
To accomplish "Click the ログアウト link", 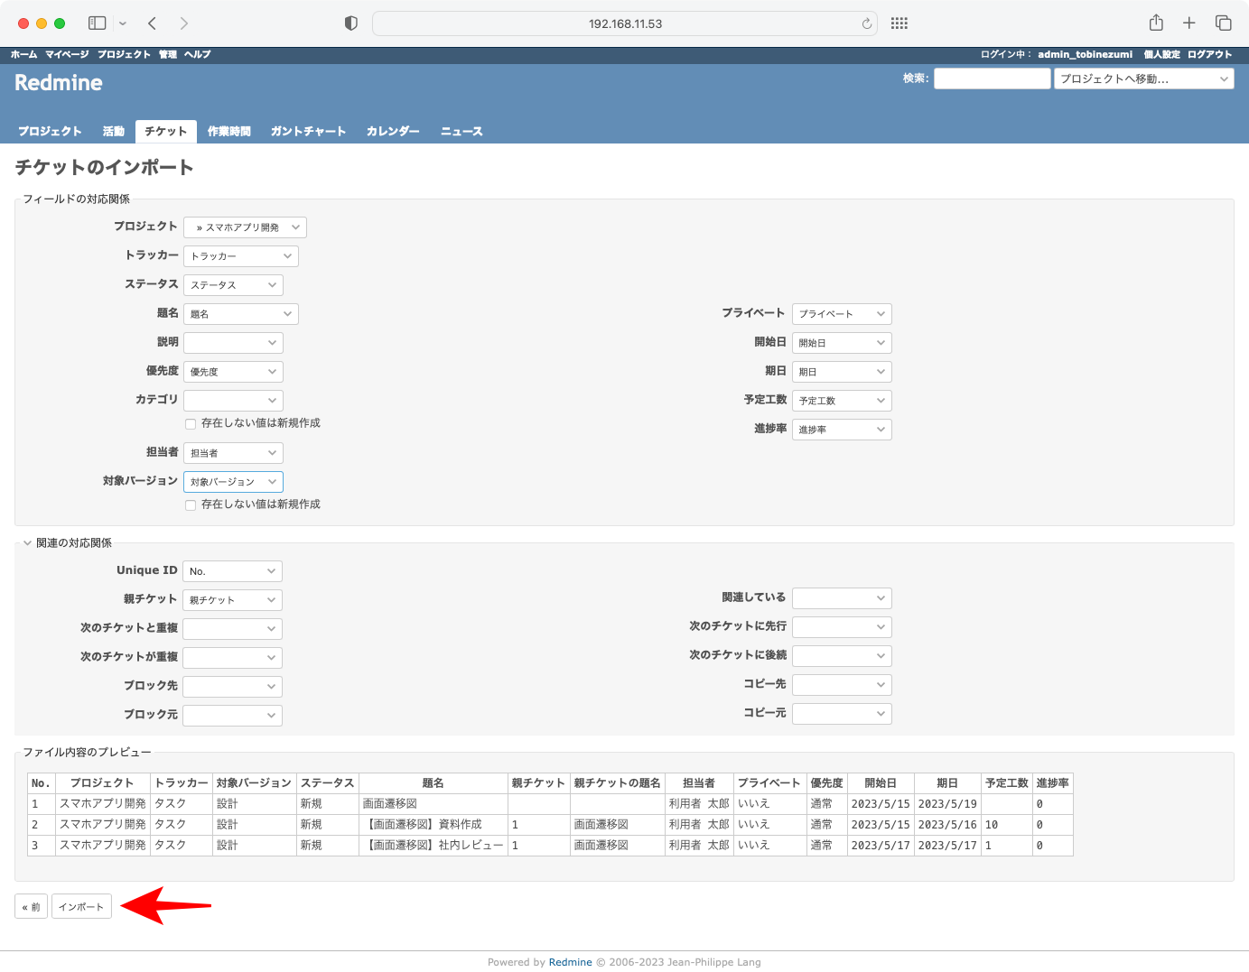I will point(1209,54).
